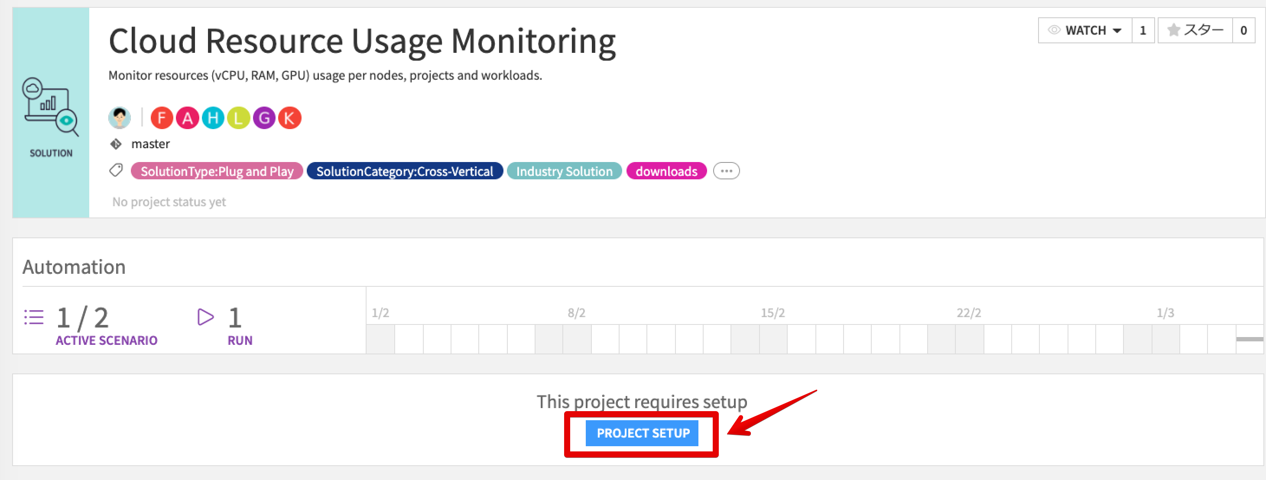
Task: Select contributor badge F
Action: [x=162, y=117]
